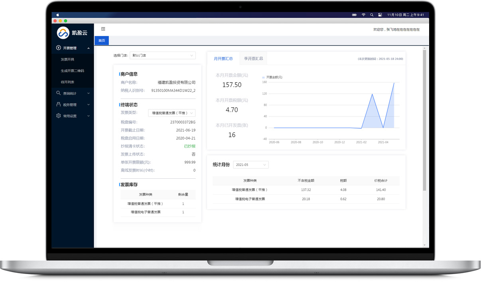Open the 选择门店 store dropdown
This screenshot has height=282, width=481.
[x=163, y=55]
